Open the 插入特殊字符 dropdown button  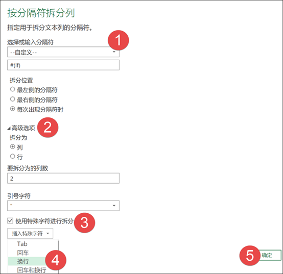[x=30, y=234]
